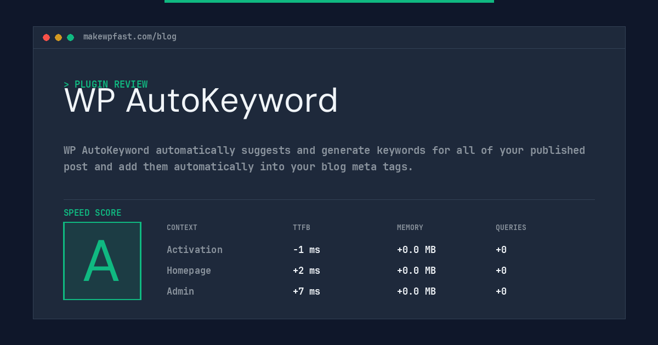Click the green maximize dot
Screen dimensions: 658x345
(x=70, y=37)
